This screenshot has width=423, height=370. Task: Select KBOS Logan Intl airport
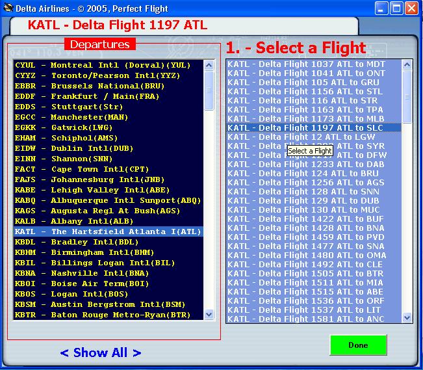[x=109, y=294]
